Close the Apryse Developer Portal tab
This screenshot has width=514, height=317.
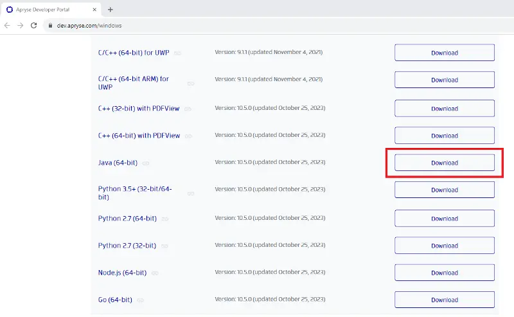pyautogui.click(x=94, y=10)
